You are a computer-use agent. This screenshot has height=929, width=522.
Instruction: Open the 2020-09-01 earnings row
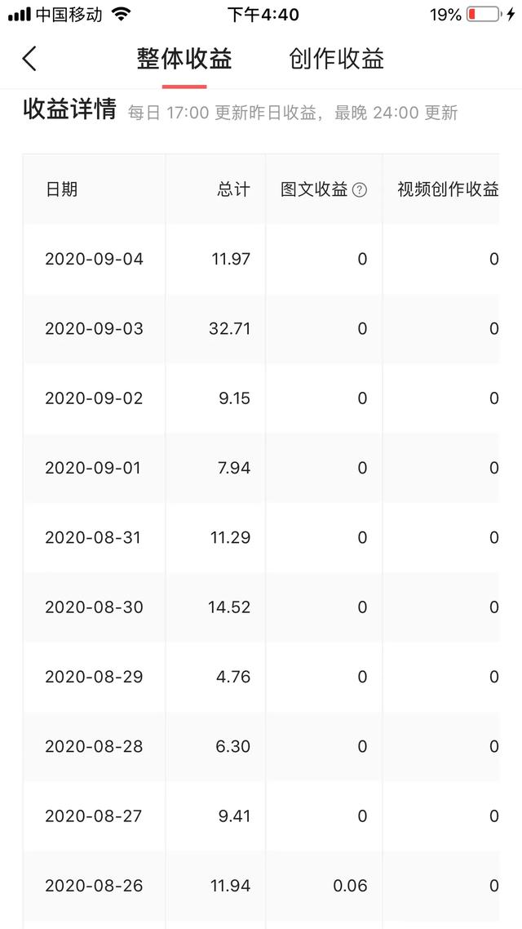[x=261, y=468]
